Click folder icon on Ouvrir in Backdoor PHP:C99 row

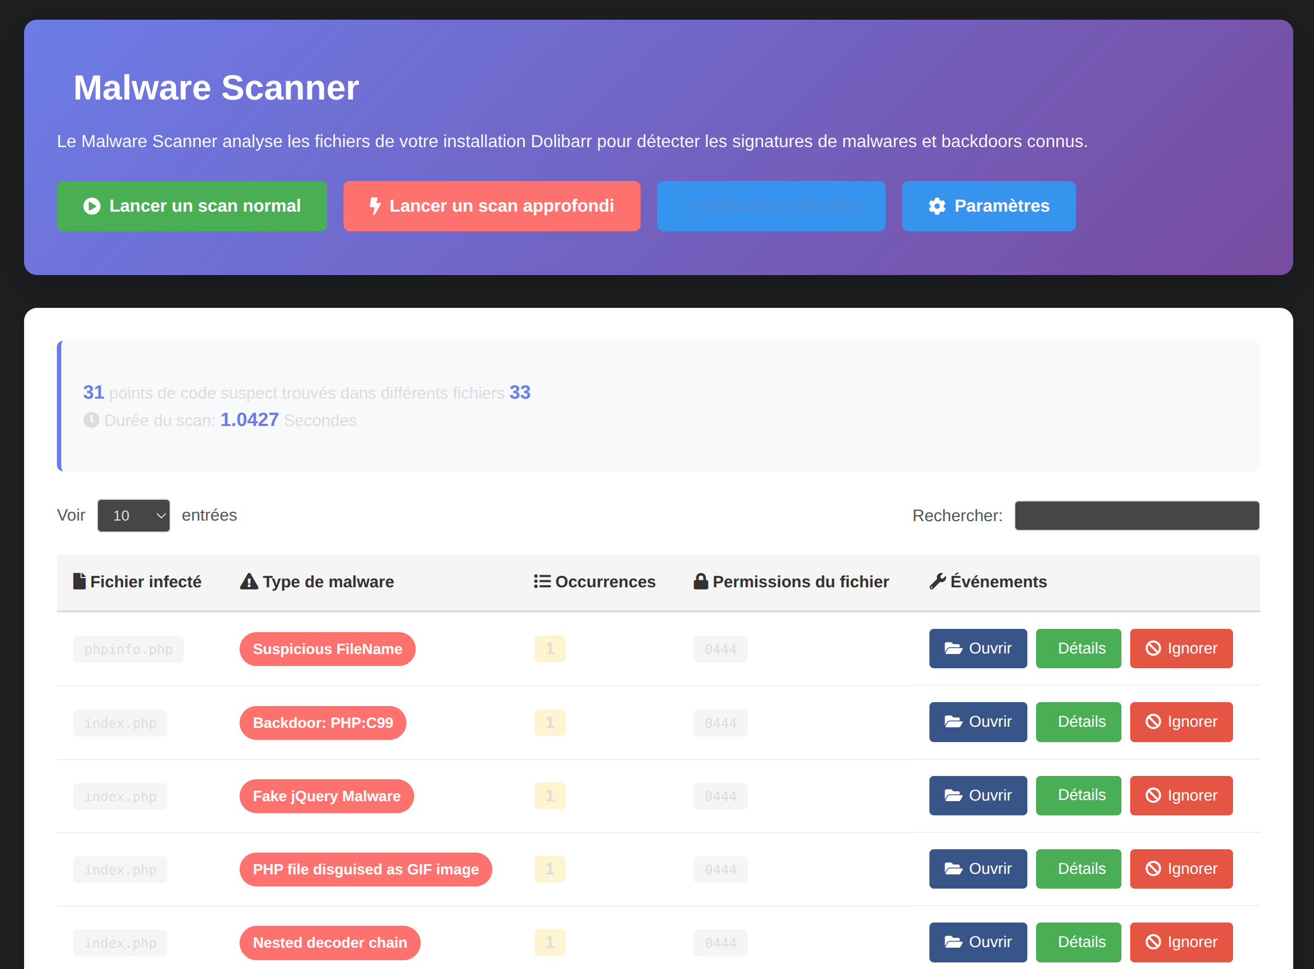coord(953,722)
